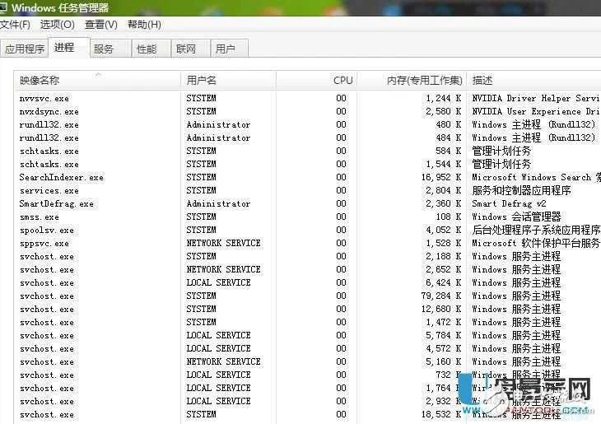Sort by the 映像名称 column header
Viewport: 601px width, 424px height.
click(x=97, y=80)
